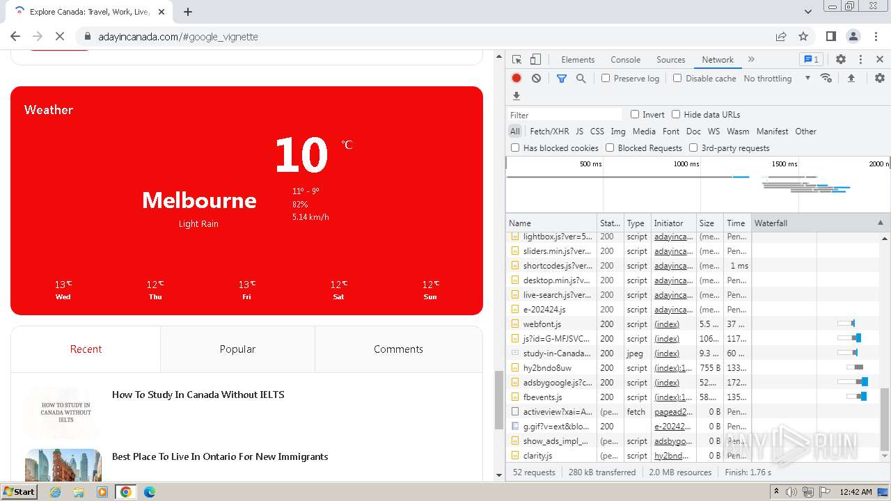Share this page icon
This screenshot has width=891, height=501.
[x=781, y=36]
